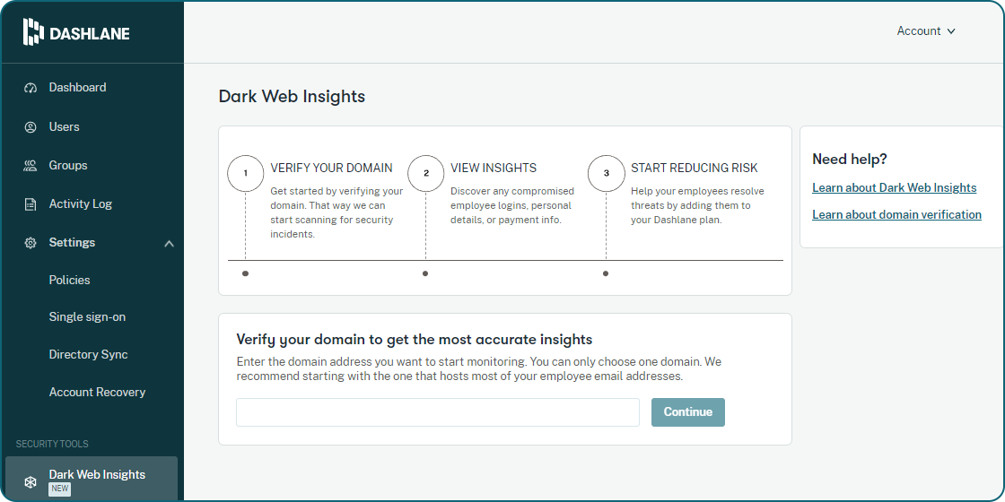Viewport: 1005px width, 502px height.
Task: Open the Account dropdown menu
Action: [x=926, y=31]
